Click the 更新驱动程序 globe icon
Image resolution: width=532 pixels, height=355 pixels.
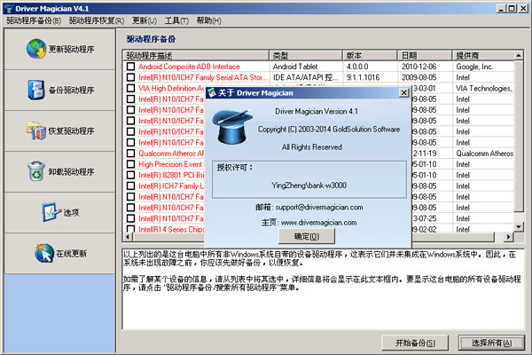pos(36,49)
